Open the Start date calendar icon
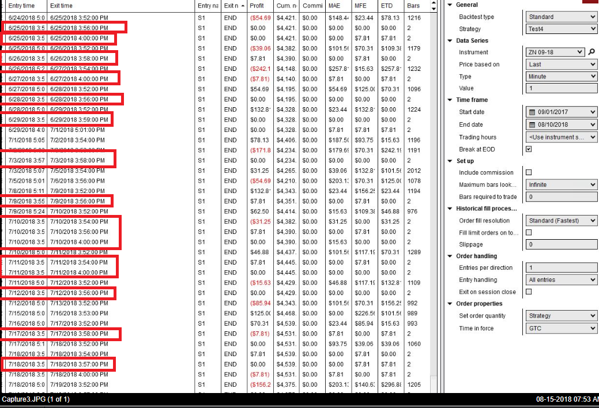 tap(532, 112)
